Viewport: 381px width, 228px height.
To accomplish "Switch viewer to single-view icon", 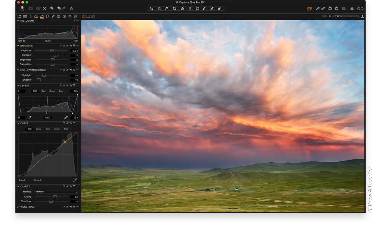I will click(89, 16).
